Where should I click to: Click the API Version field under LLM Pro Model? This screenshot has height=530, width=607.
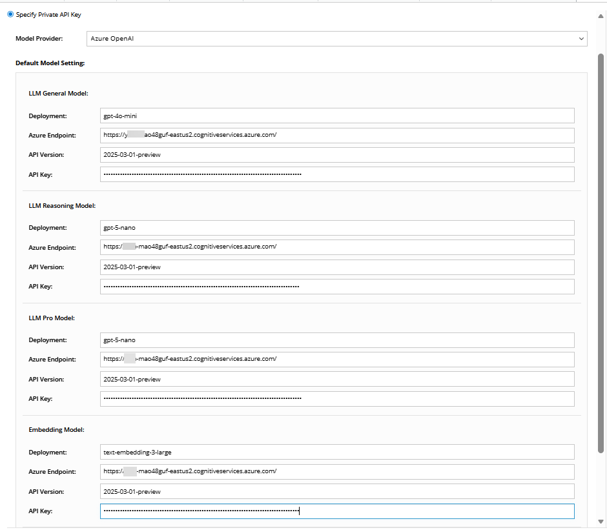tap(337, 379)
